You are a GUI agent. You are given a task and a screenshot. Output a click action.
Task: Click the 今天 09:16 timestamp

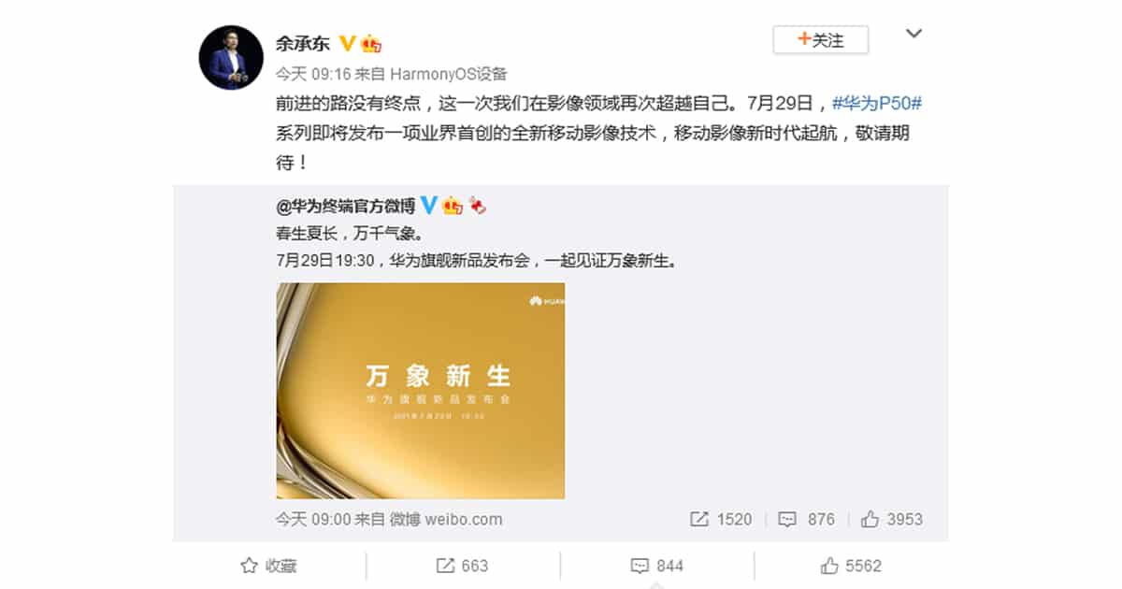click(308, 74)
